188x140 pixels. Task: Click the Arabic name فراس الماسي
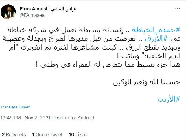63,8
